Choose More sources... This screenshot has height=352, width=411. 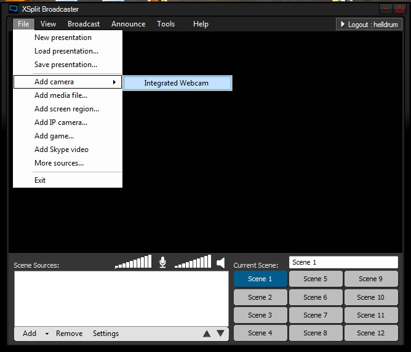68,163
